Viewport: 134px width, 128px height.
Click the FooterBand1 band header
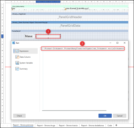tap(70, 31)
